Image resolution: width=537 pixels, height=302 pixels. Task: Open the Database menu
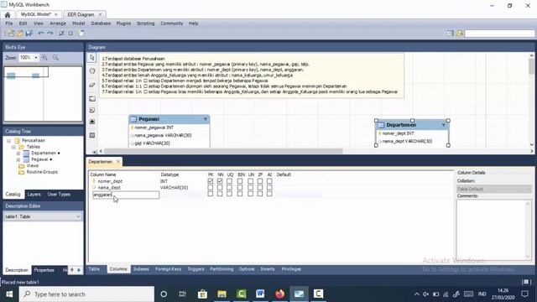101,23
